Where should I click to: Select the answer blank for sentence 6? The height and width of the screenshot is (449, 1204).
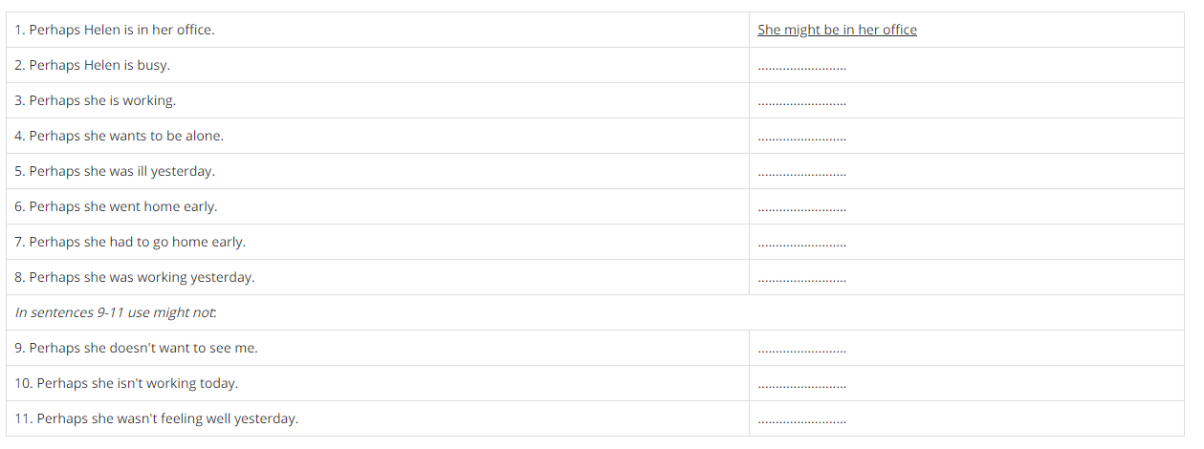click(x=801, y=208)
